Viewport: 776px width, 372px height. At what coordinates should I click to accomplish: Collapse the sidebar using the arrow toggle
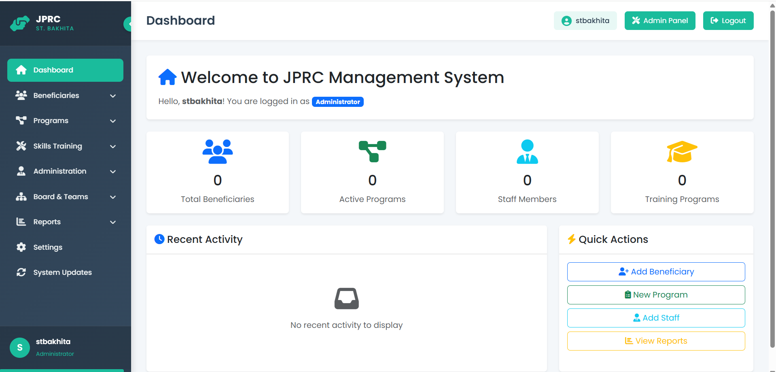(x=129, y=23)
